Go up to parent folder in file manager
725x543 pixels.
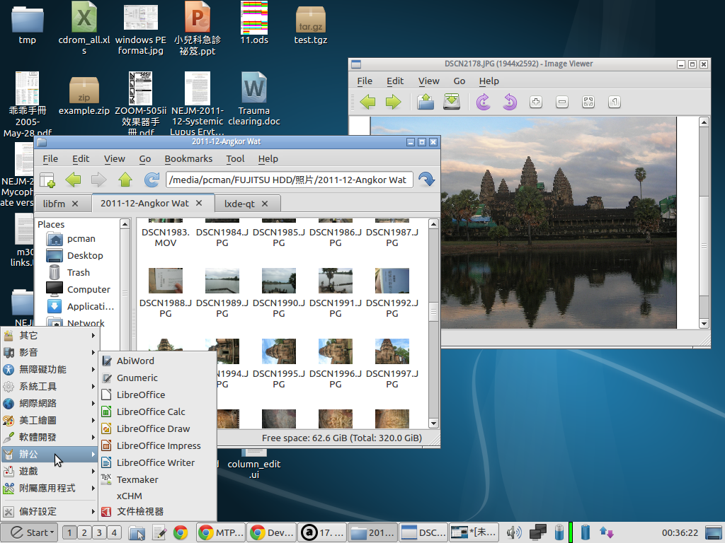coord(125,180)
